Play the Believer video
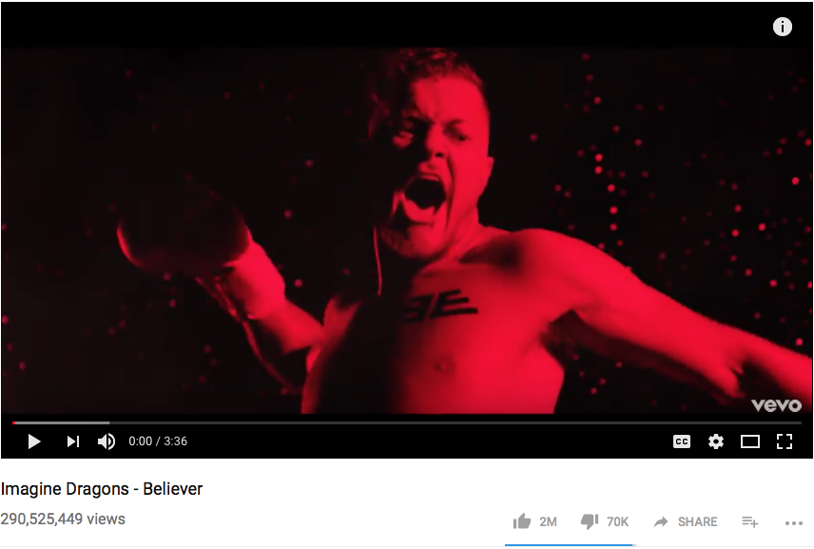Screen dimensions: 814x549 coord(34,441)
